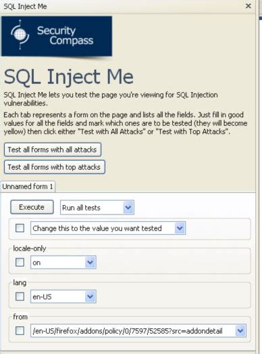262x354 pixels.
Task: Open the en-US language dropdown
Action: [x=90, y=296]
